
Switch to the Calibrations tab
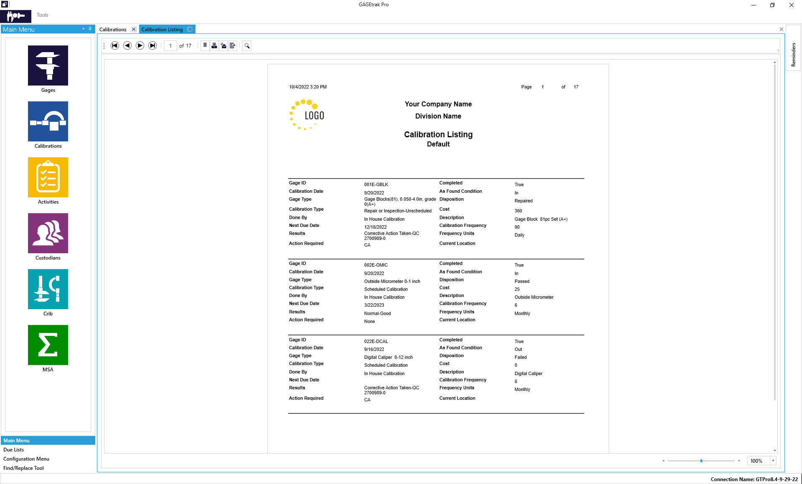tap(113, 30)
